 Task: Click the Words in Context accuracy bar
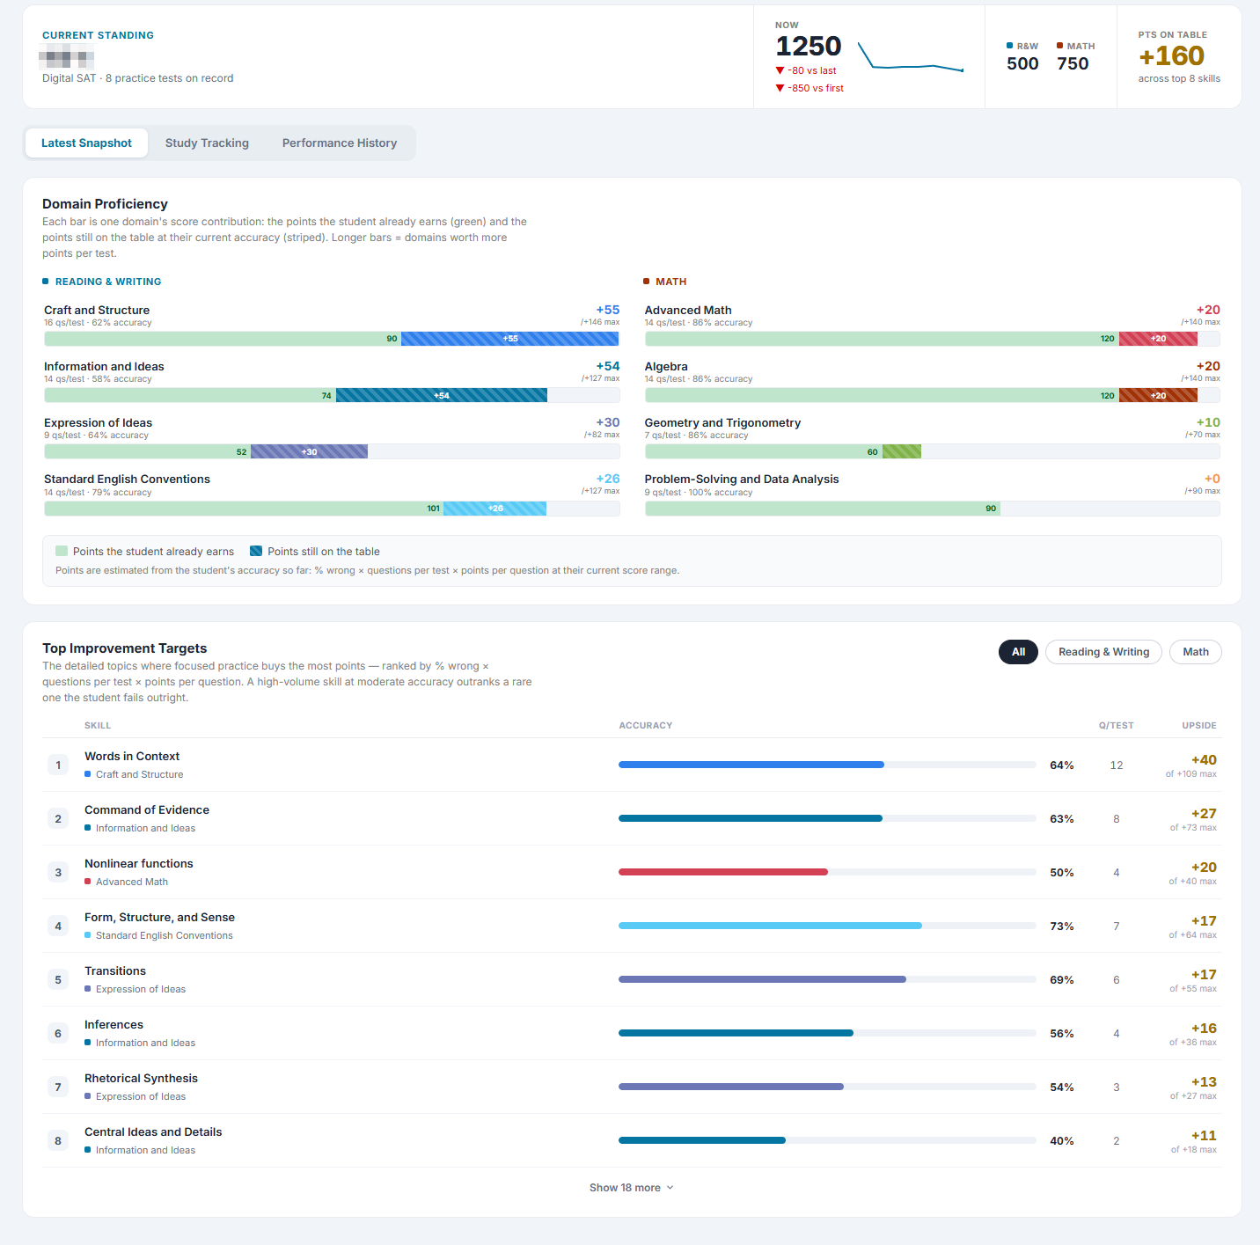point(827,765)
